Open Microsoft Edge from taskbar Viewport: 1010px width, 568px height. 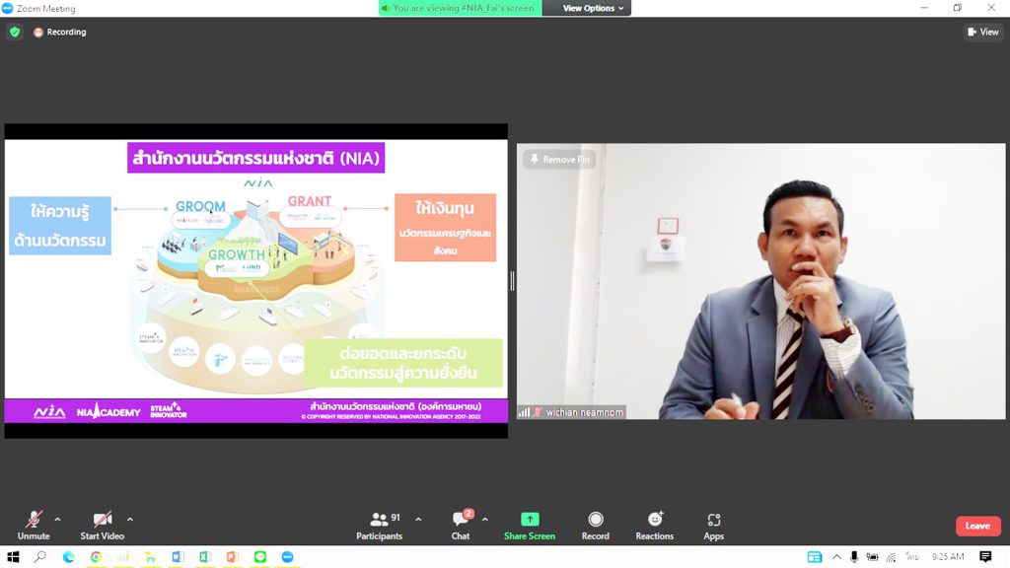click(68, 556)
